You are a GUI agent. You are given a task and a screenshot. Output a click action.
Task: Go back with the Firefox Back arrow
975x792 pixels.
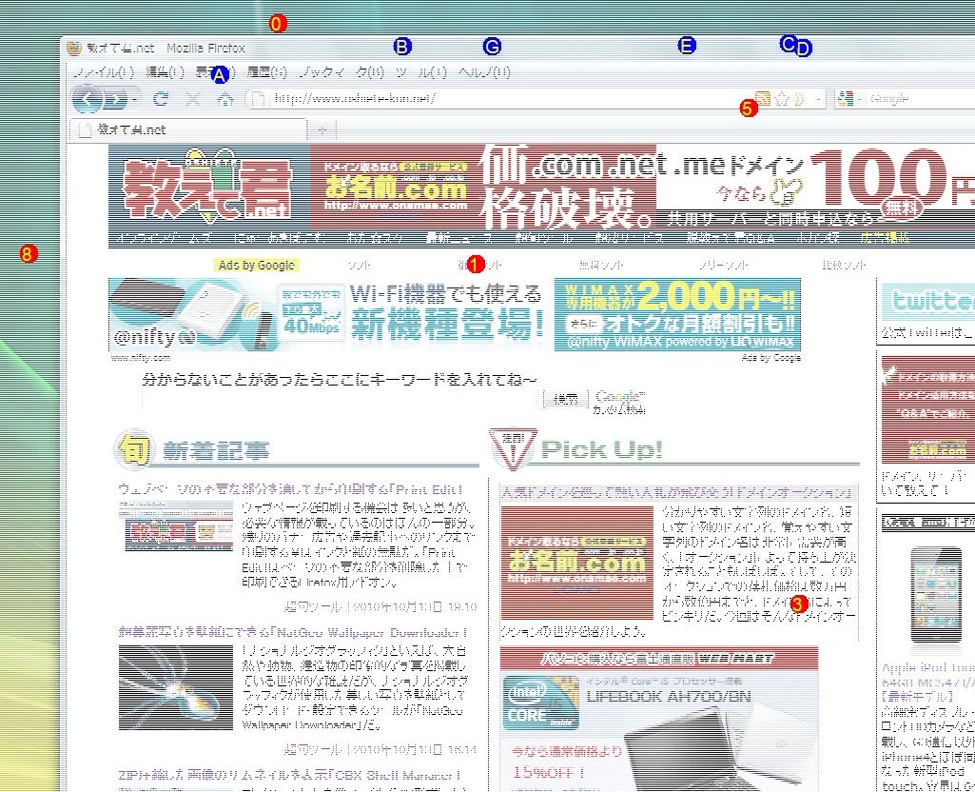88,98
